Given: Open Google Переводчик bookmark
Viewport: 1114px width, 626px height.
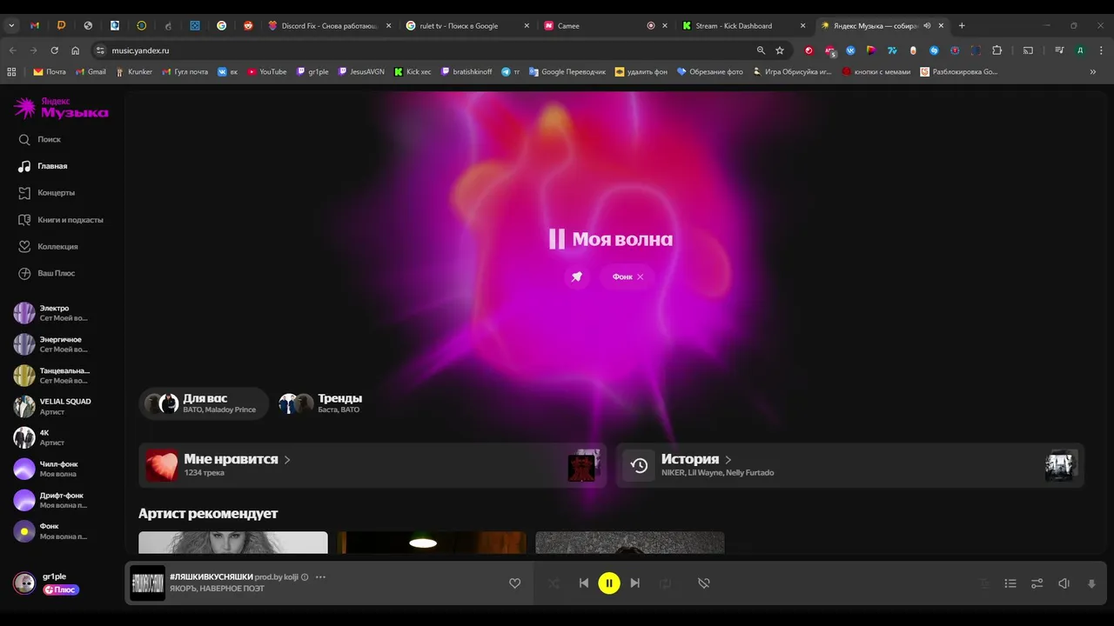Looking at the screenshot, I should tap(566, 72).
